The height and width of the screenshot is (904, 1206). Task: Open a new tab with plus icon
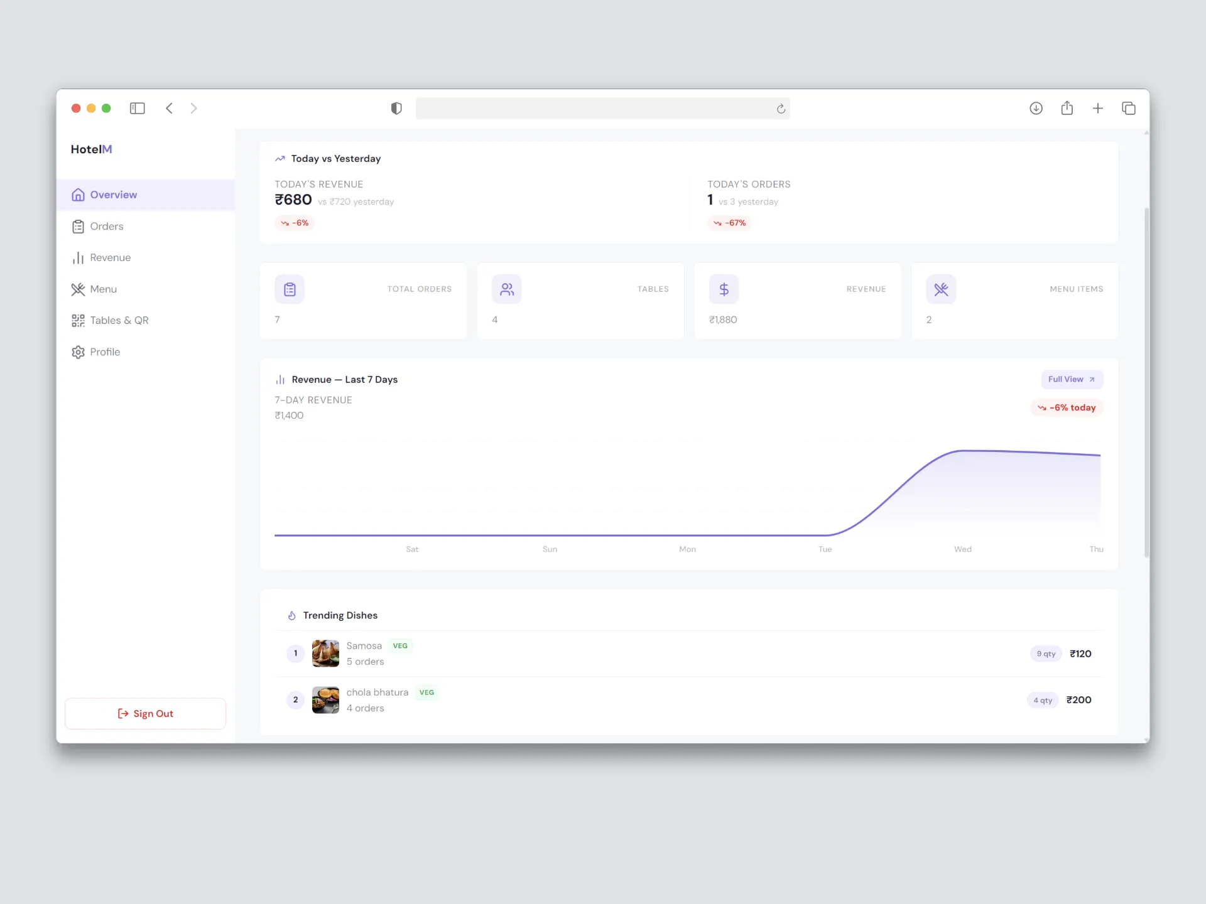1097,109
